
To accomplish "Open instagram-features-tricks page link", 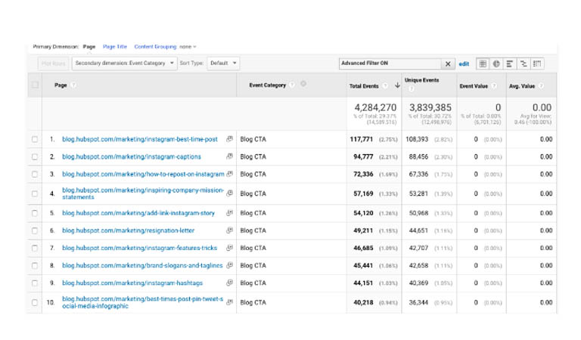I will click(139, 248).
